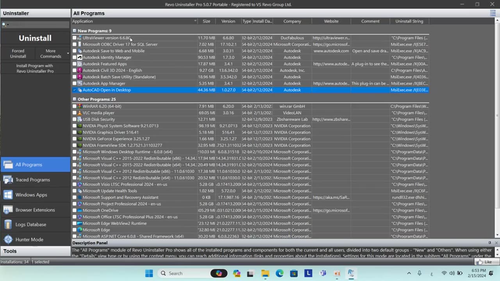Select Microsoft Project Professional 2024 - en-us row

[x=250, y=204]
